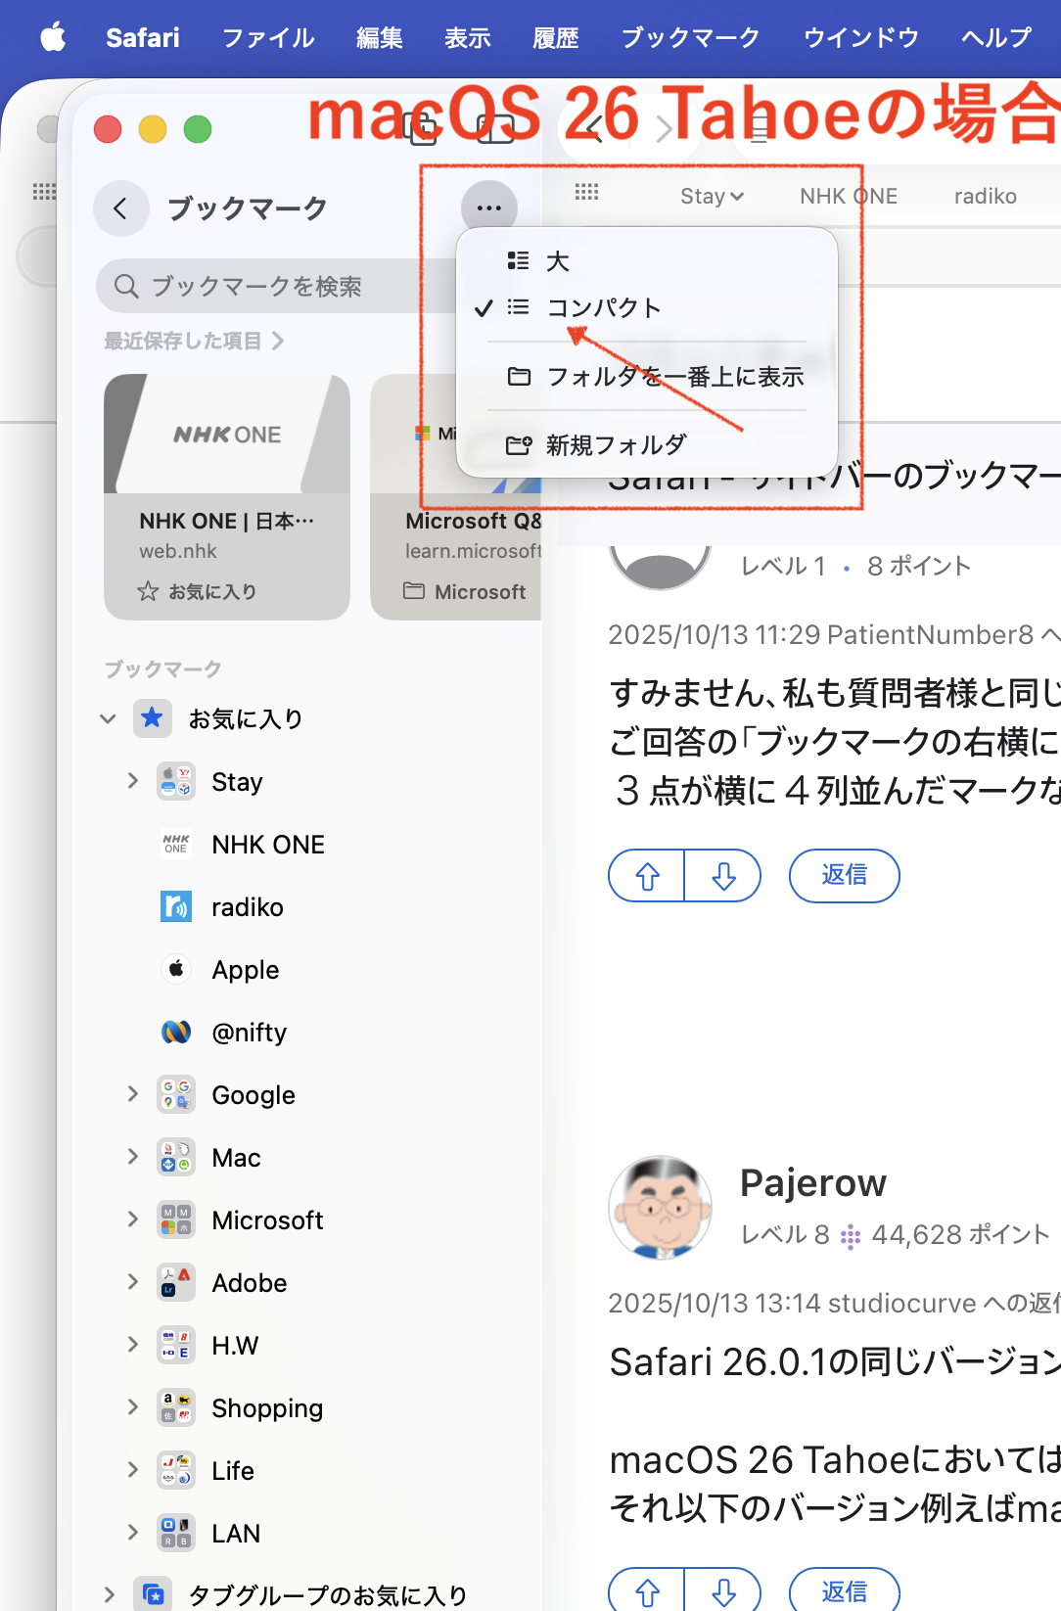Click the お気に入り star icon
The height and width of the screenshot is (1611, 1061).
coord(153,718)
